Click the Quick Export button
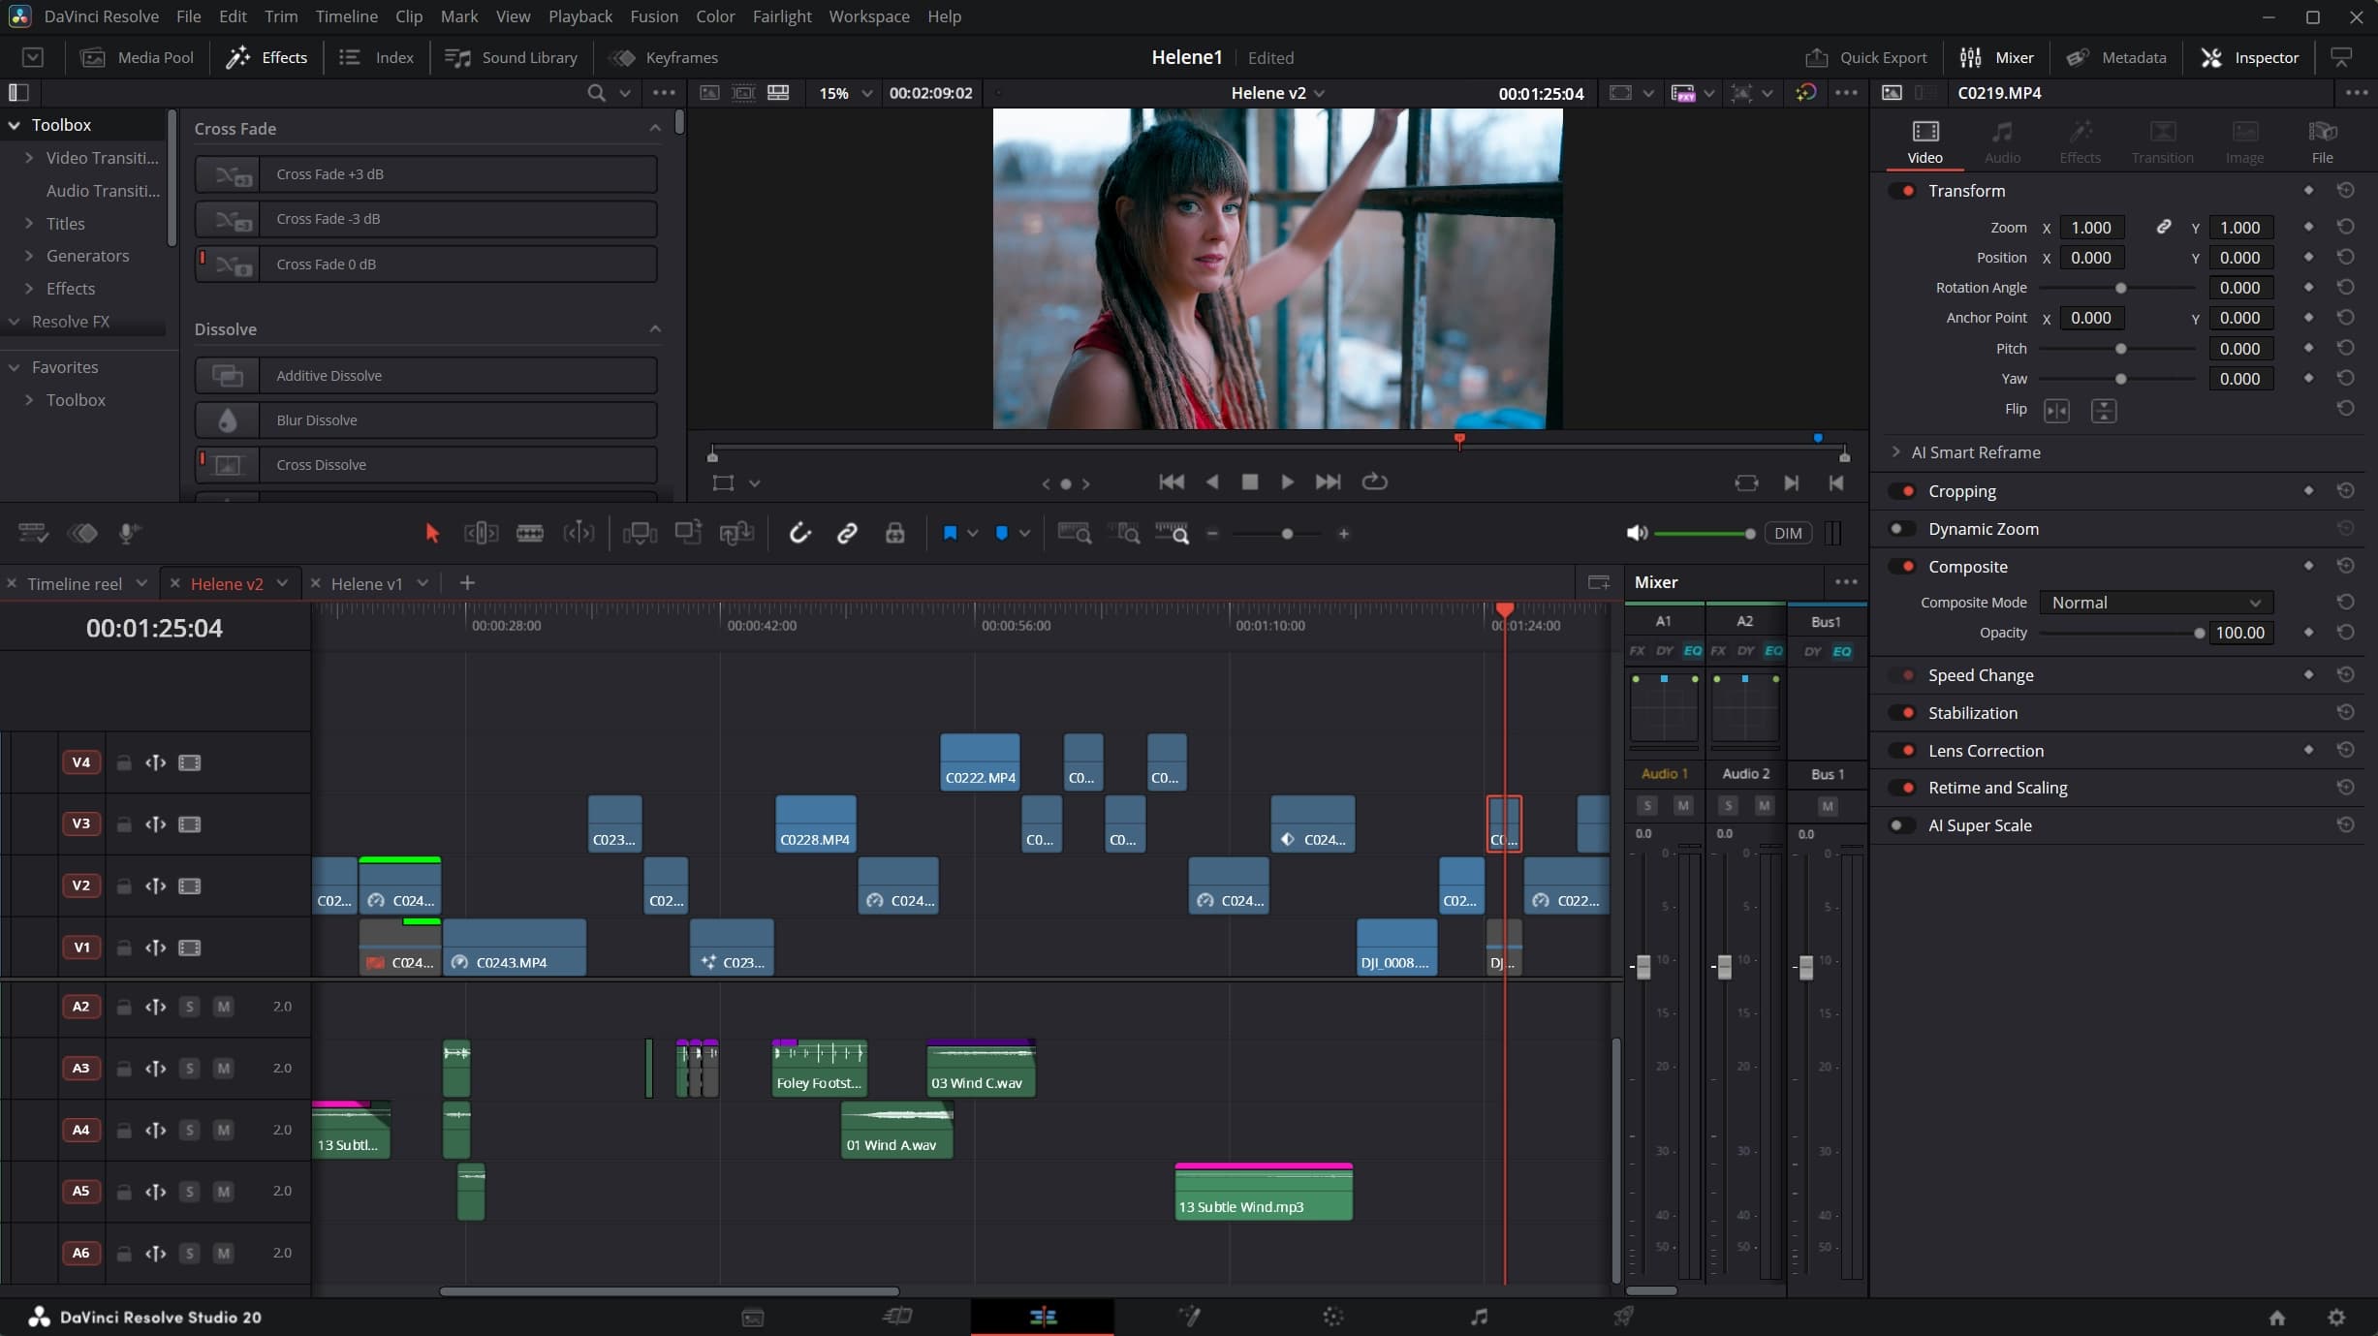2378x1336 pixels. tap(1867, 57)
